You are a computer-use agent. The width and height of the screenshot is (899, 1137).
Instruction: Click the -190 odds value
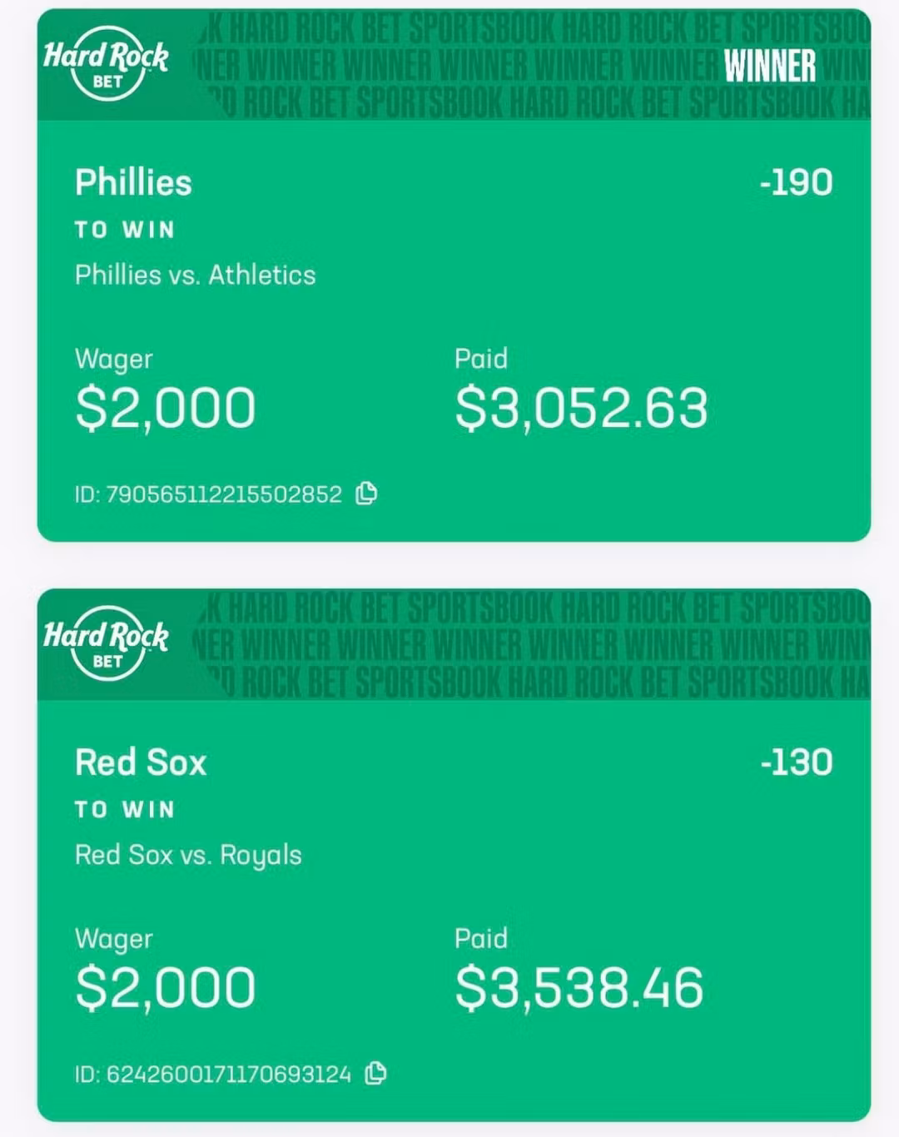click(x=796, y=183)
